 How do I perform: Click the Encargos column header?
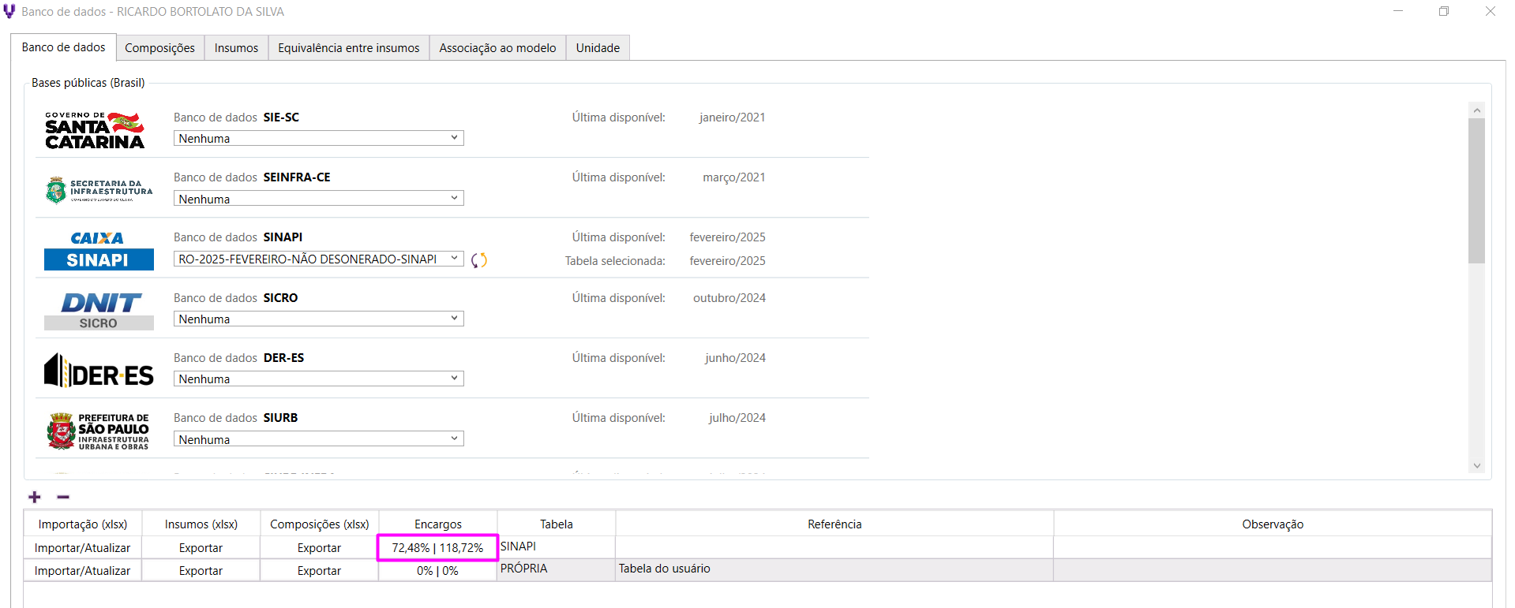click(x=438, y=524)
